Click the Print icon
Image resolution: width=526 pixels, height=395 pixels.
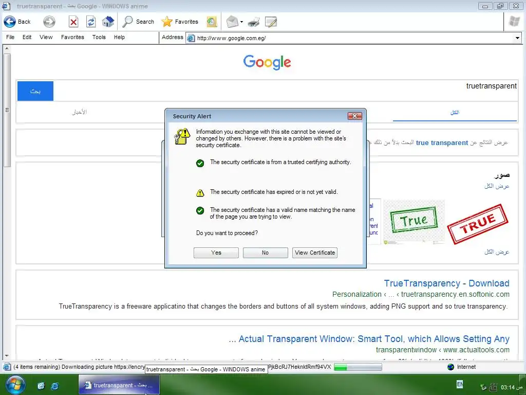(254, 22)
